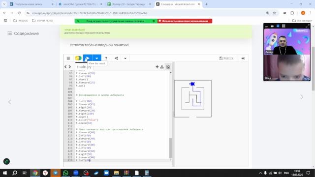Click the ENG language indicator

tap(286, 173)
